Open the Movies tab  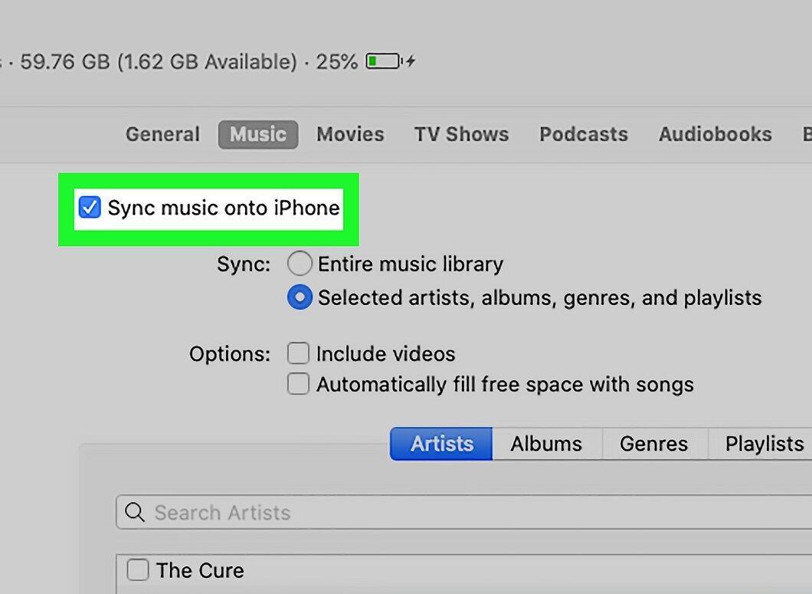(x=351, y=134)
